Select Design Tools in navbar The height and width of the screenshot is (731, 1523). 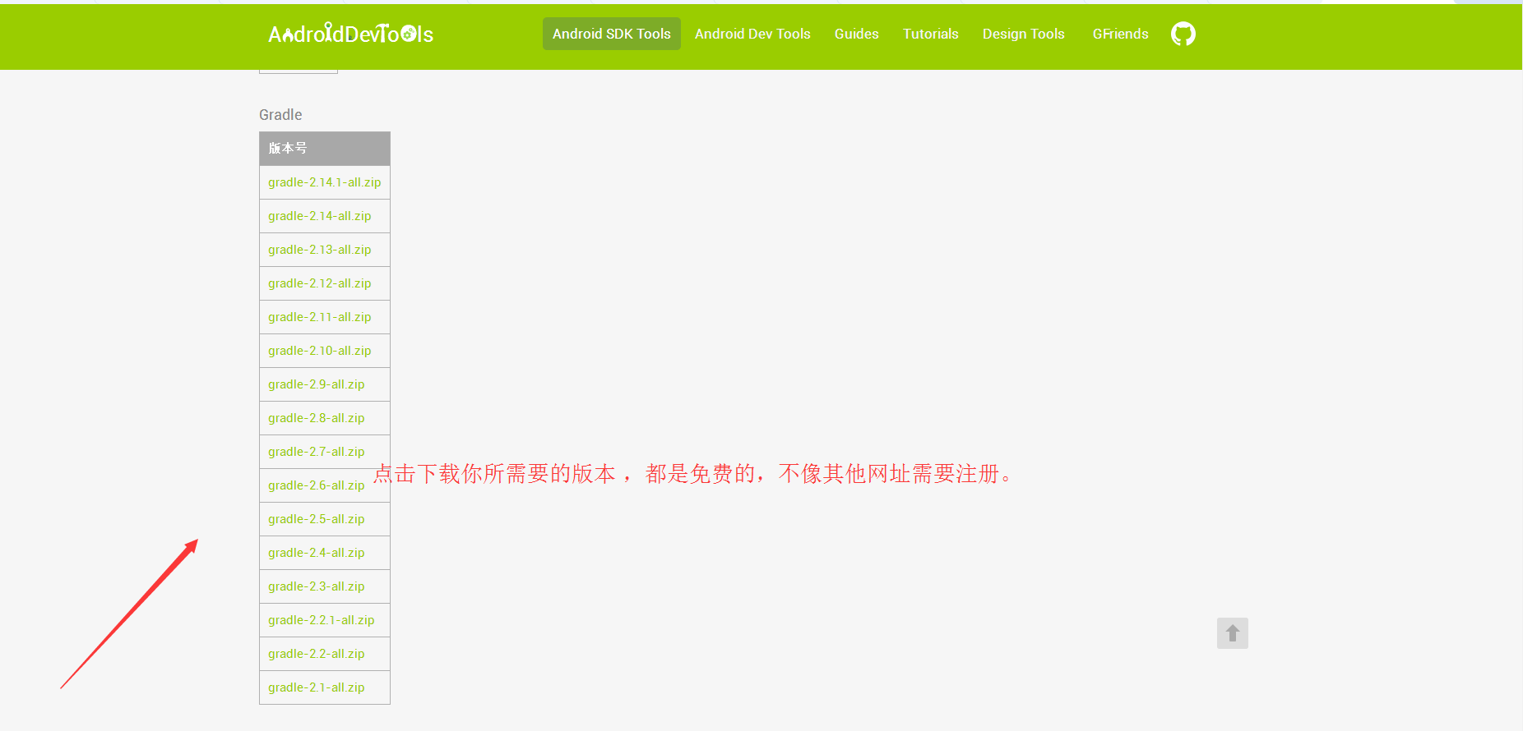1024,34
